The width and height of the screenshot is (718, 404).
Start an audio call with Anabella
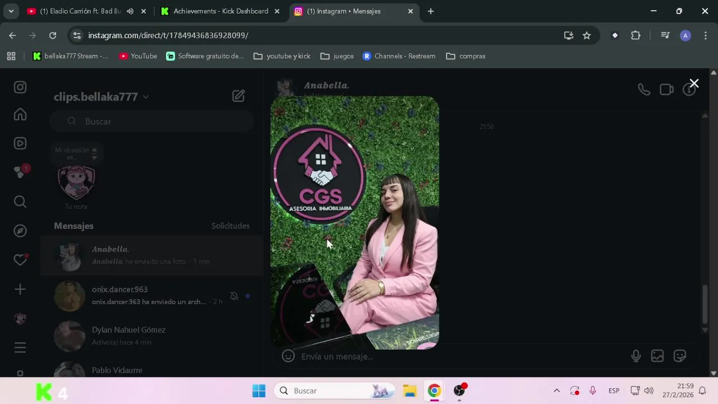644,90
